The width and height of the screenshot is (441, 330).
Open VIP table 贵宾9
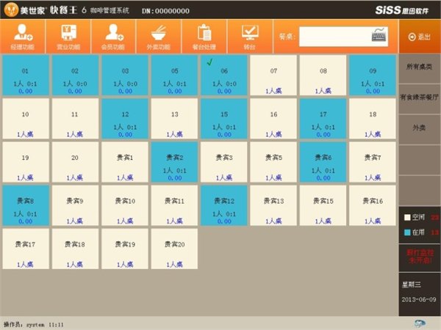pyautogui.click(x=75, y=205)
